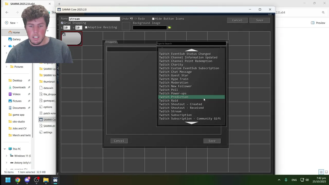Open Discord from taskbar
329x185 pixels.
coord(27,180)
